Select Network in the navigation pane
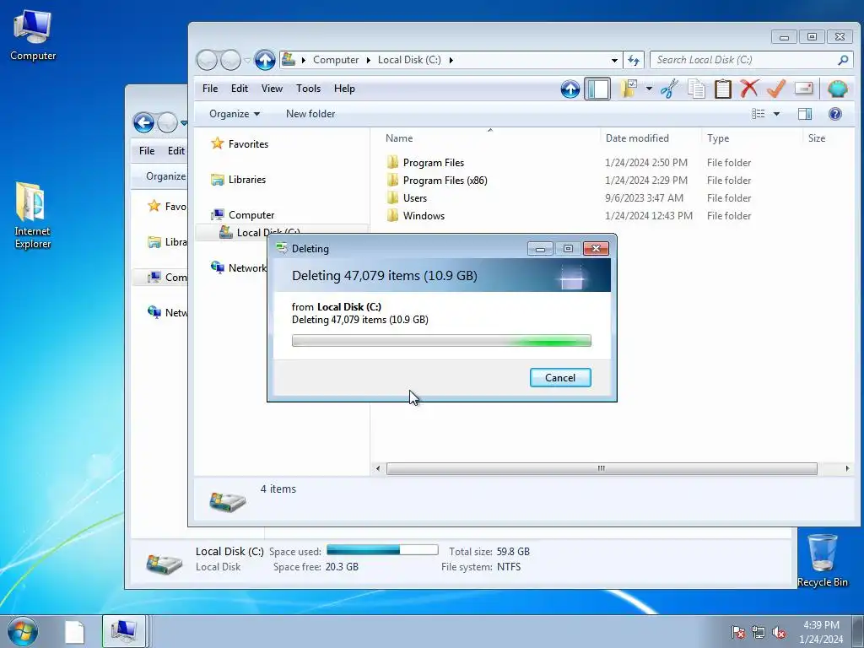Screen dimensions: 864x648 [238, 267]
